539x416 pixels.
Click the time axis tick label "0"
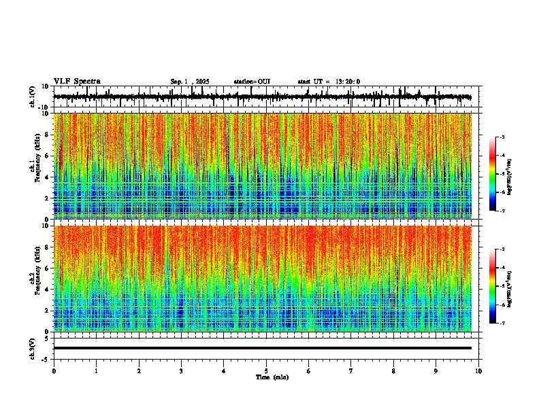[x=54, y=371]
